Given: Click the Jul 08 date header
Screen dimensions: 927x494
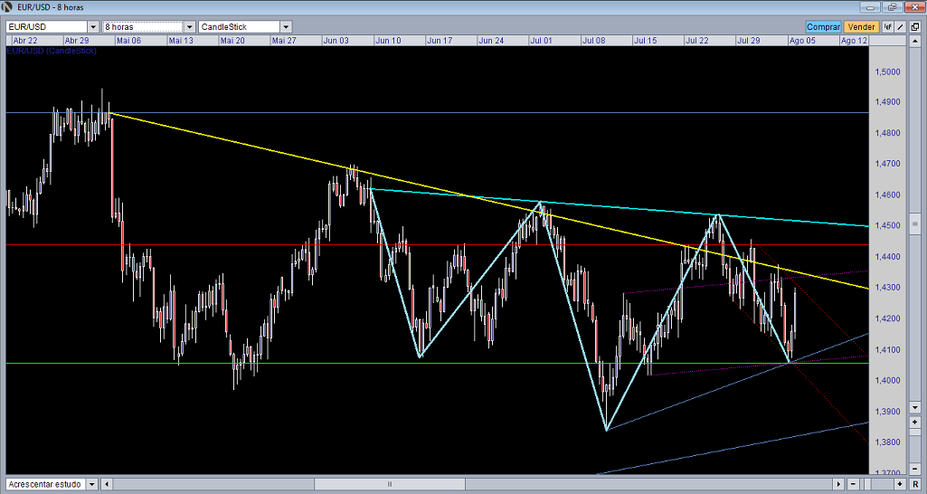Looking at the screenshot, I should pos(593,40).
